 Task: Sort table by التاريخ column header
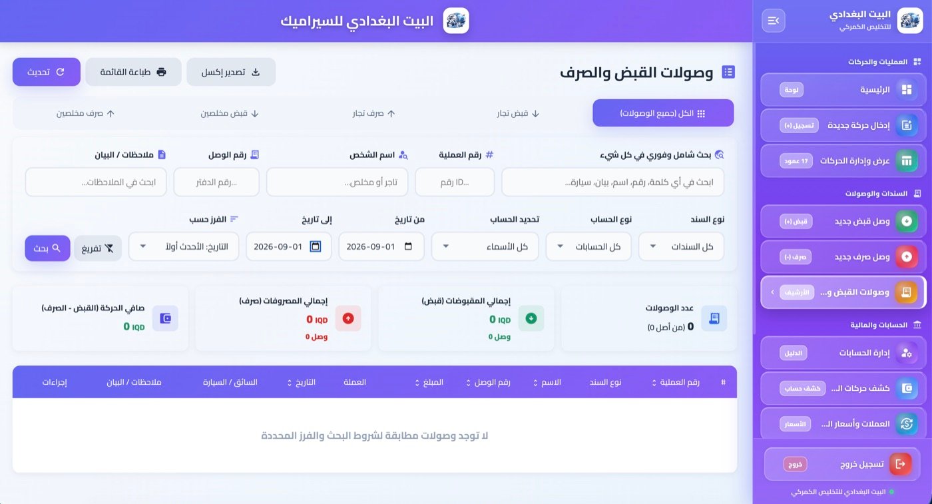click(301, 382)
